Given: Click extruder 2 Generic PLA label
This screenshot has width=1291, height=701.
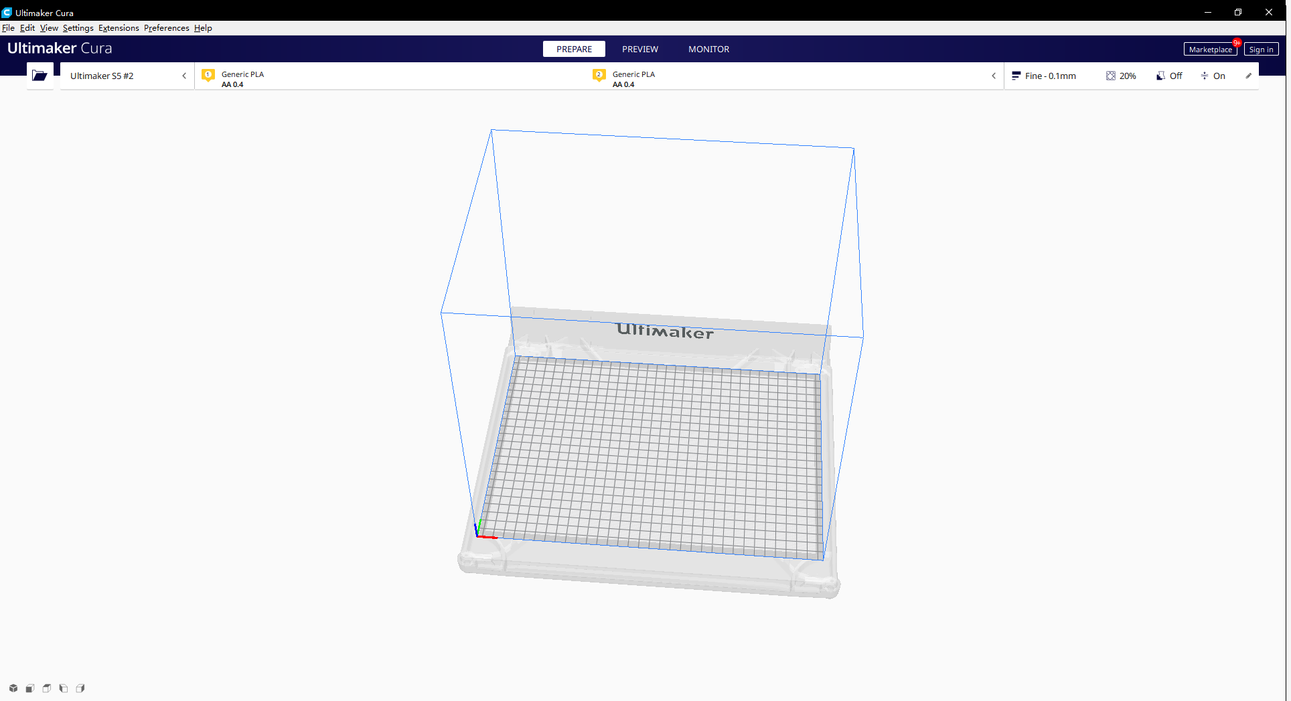Looking at the screenshot, I should pos(633,74).
